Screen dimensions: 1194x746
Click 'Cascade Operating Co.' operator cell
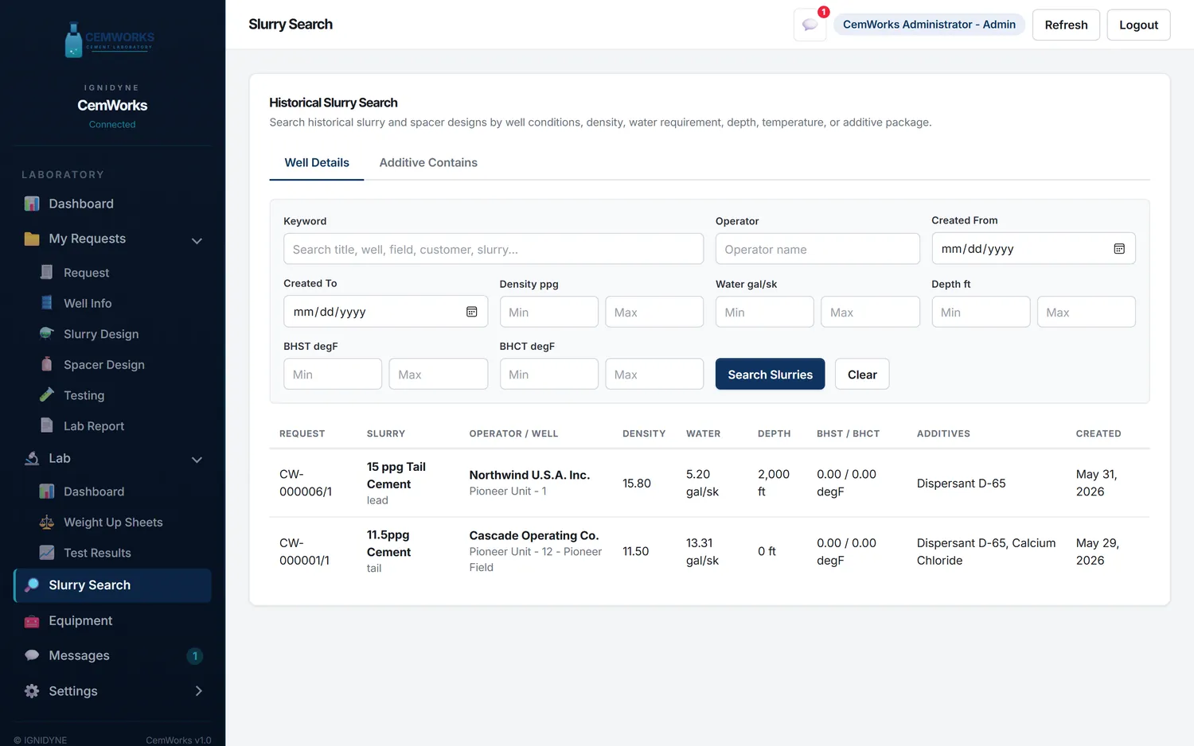[x=534, y=535]
